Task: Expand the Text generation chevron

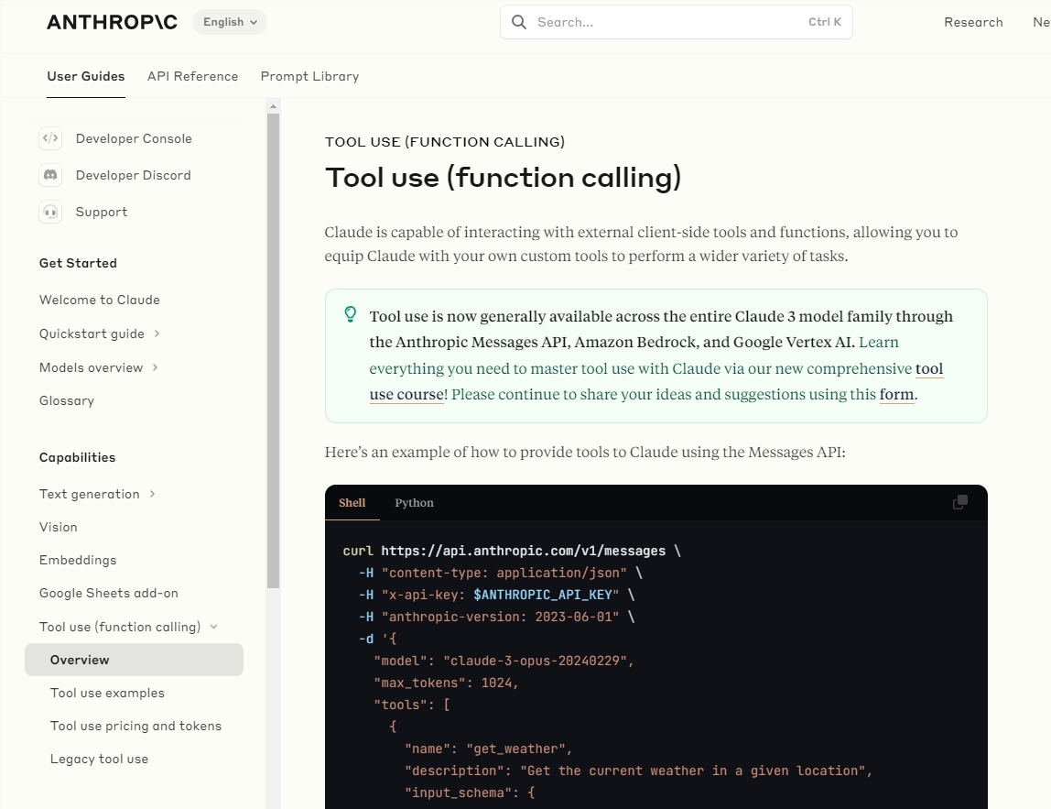Action: tap(152, 494)
